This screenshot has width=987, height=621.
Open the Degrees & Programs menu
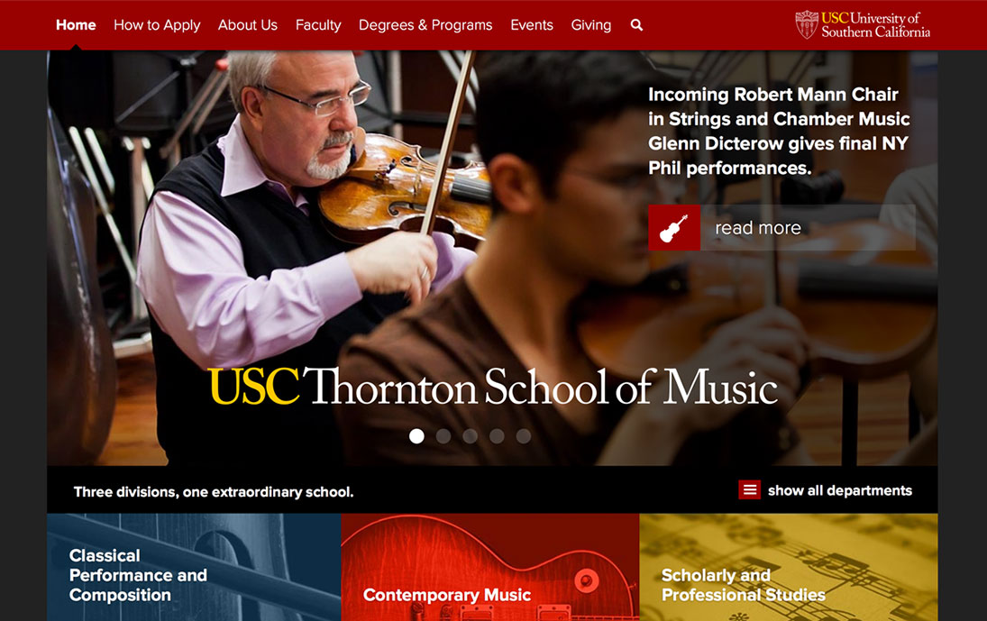coord(425,25)
